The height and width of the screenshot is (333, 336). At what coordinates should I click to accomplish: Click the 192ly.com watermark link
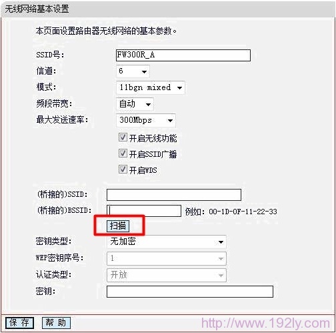[265, 323]
